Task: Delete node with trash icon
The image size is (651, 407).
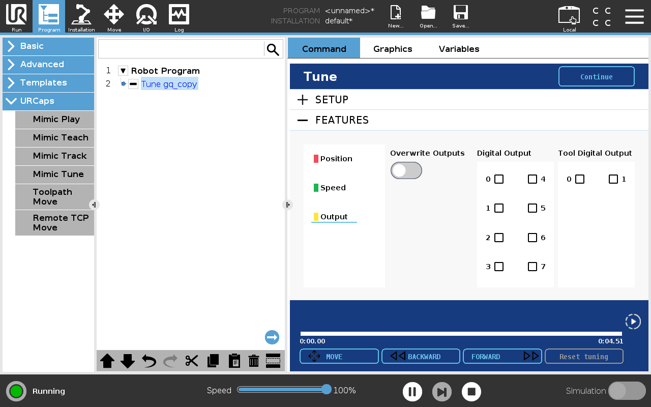Action: pyautogui.click(x=254, y=361)
